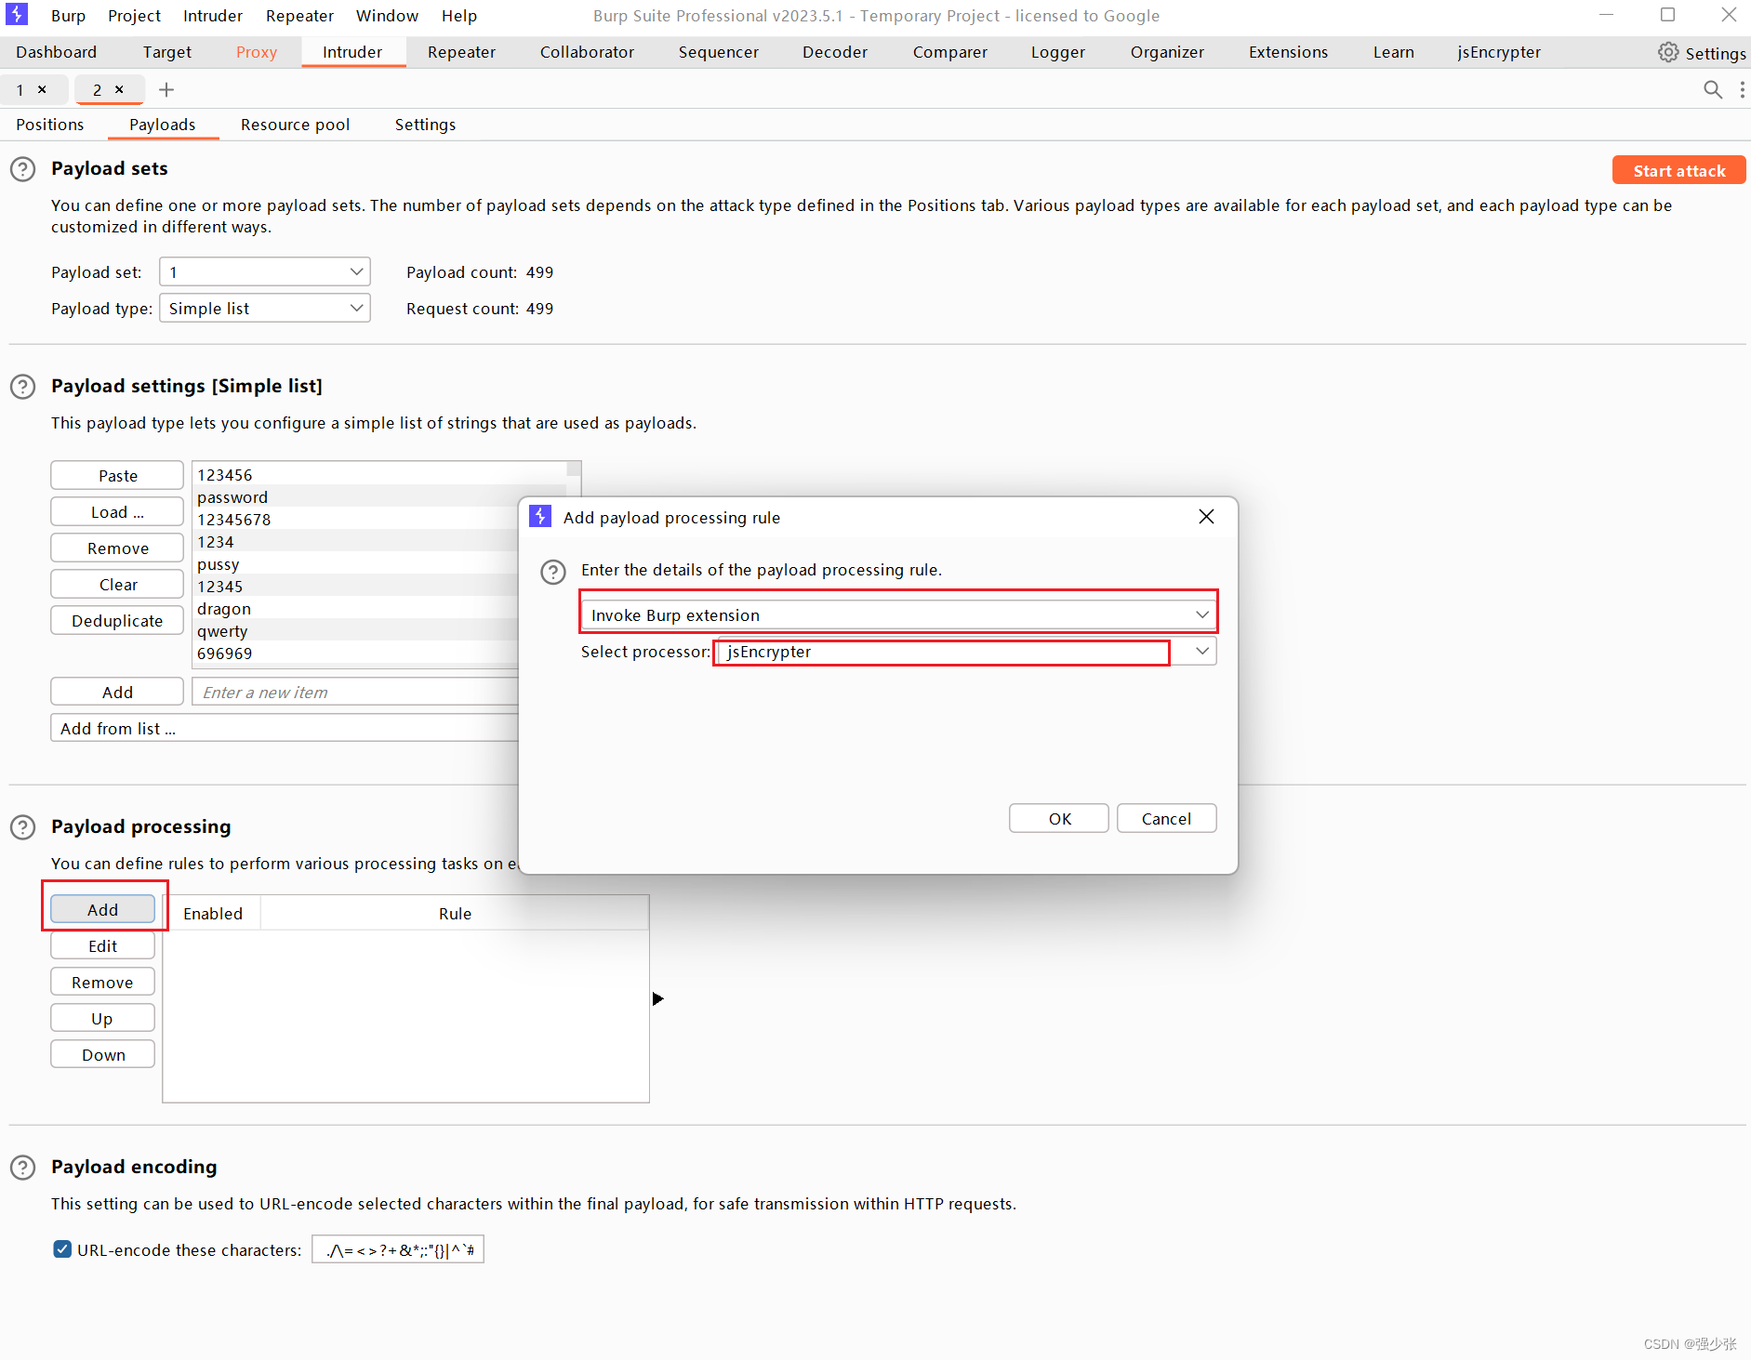Switch to the Organizer tab
The width and height of the screenshot is (1751, 1360).
(x=1167, y=52)
